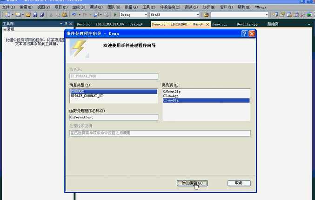Switch to the DemoDlg.cpp tab
This screenshot has height=200, width=315.
(x=247, y=24)
